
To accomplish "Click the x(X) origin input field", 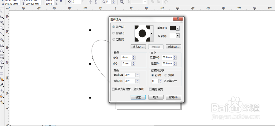I will coord(127,57).
